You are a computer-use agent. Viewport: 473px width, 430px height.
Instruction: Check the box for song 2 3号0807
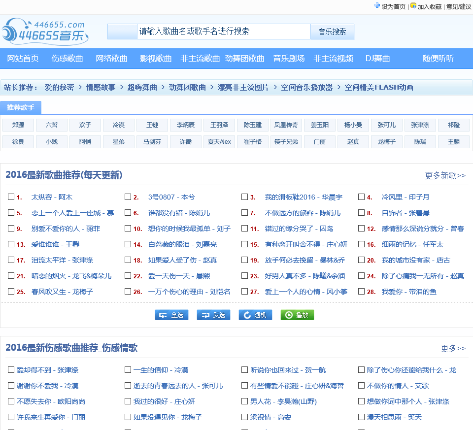click(x=128, y=197)
